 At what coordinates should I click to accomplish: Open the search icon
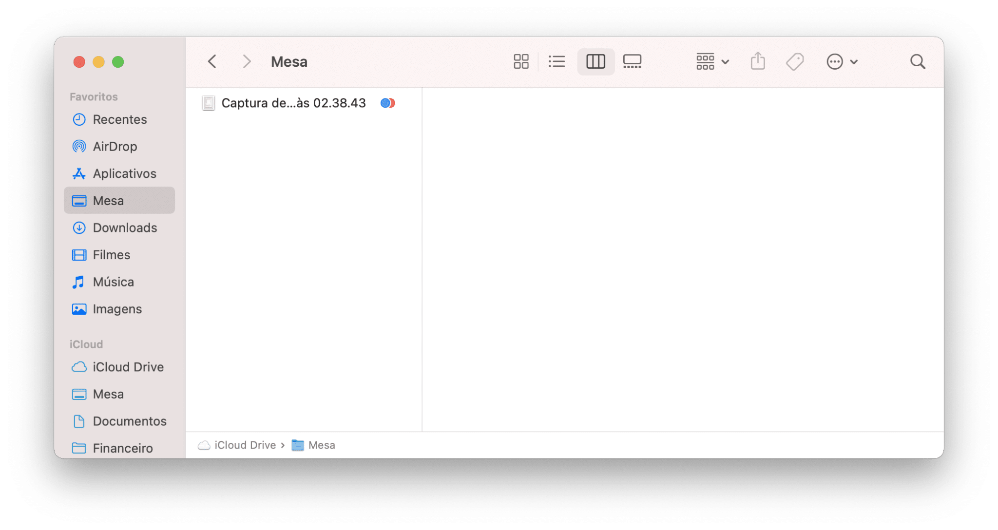918,61
